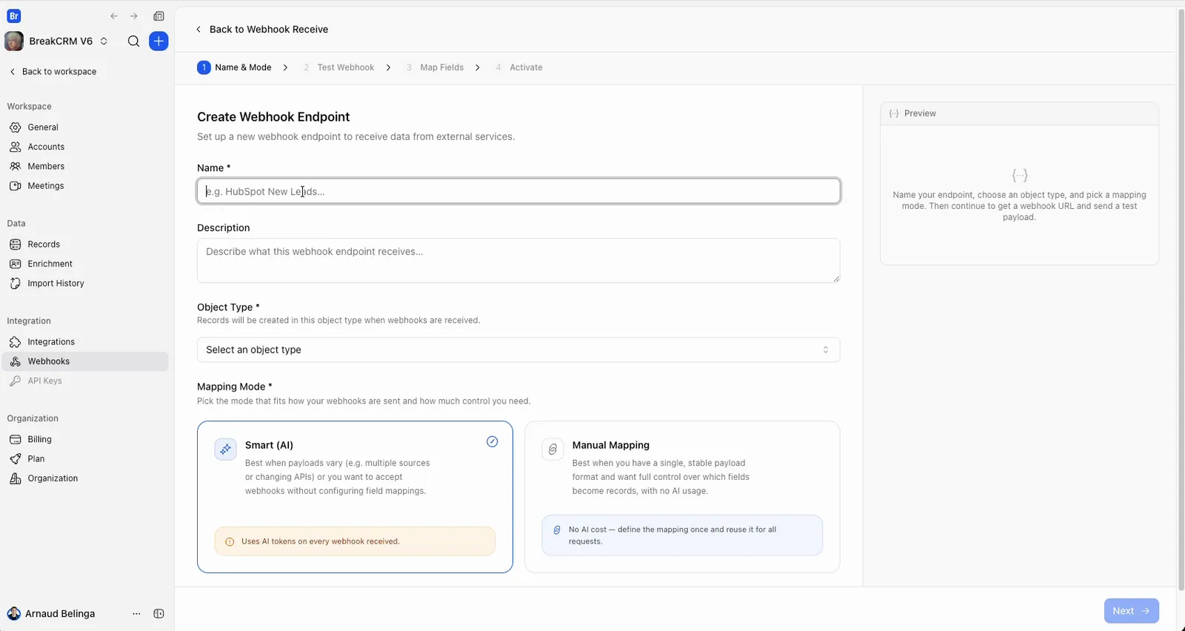1185x631 pixels.
Task: Click the blue plus create button
Action: (158, 41)
